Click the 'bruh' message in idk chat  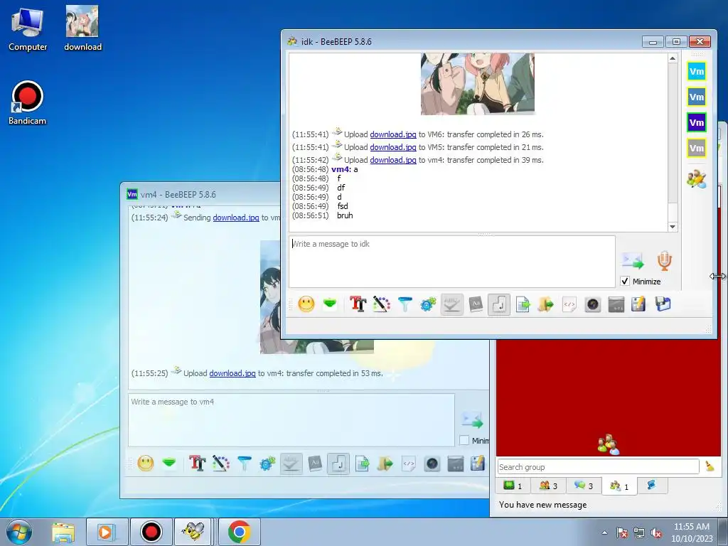(345, 215)
